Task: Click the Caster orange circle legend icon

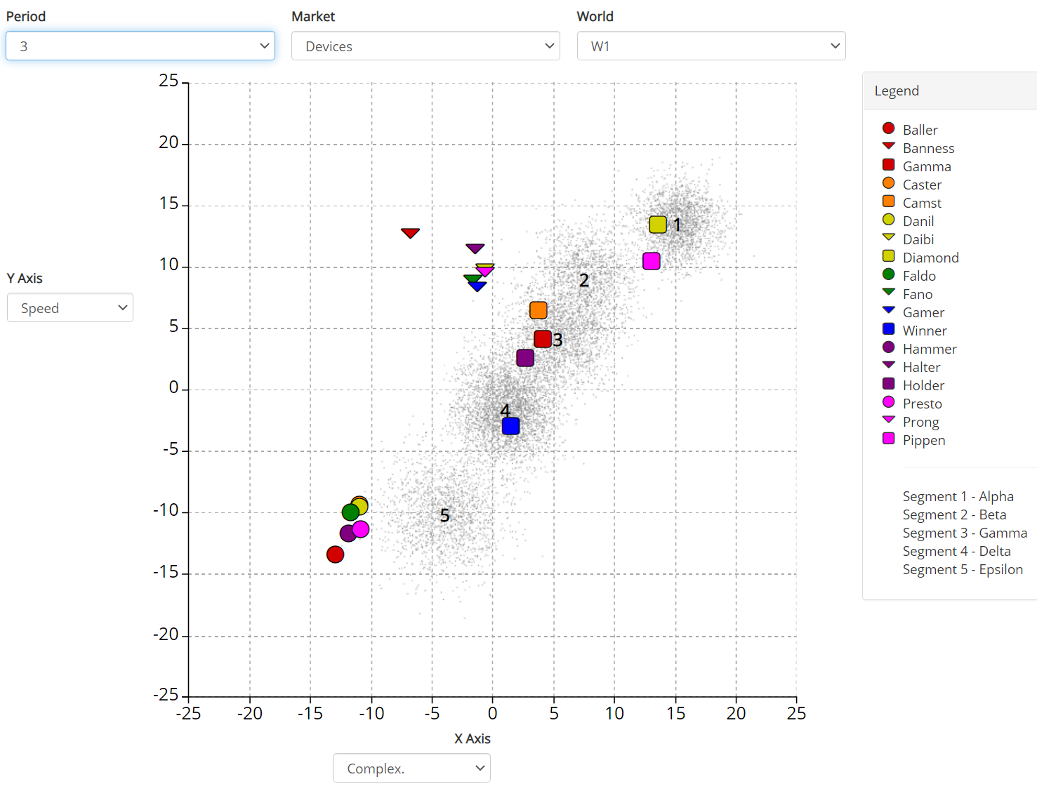Action: 888,182
